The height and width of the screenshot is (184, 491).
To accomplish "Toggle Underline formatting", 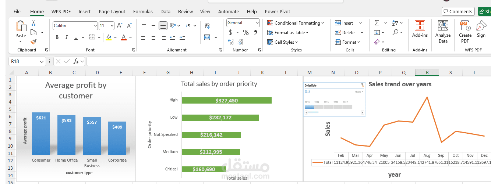I will pyautogui.click(x=76, y=37).
